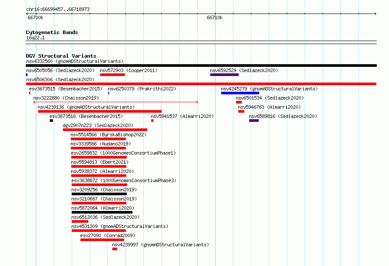Open nsv5594813 (Ebert2021) label

100,162
